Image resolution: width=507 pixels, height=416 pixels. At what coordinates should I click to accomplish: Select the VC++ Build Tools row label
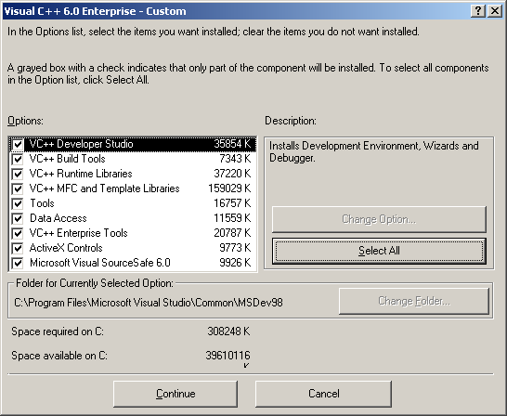(x=67, y=159)
